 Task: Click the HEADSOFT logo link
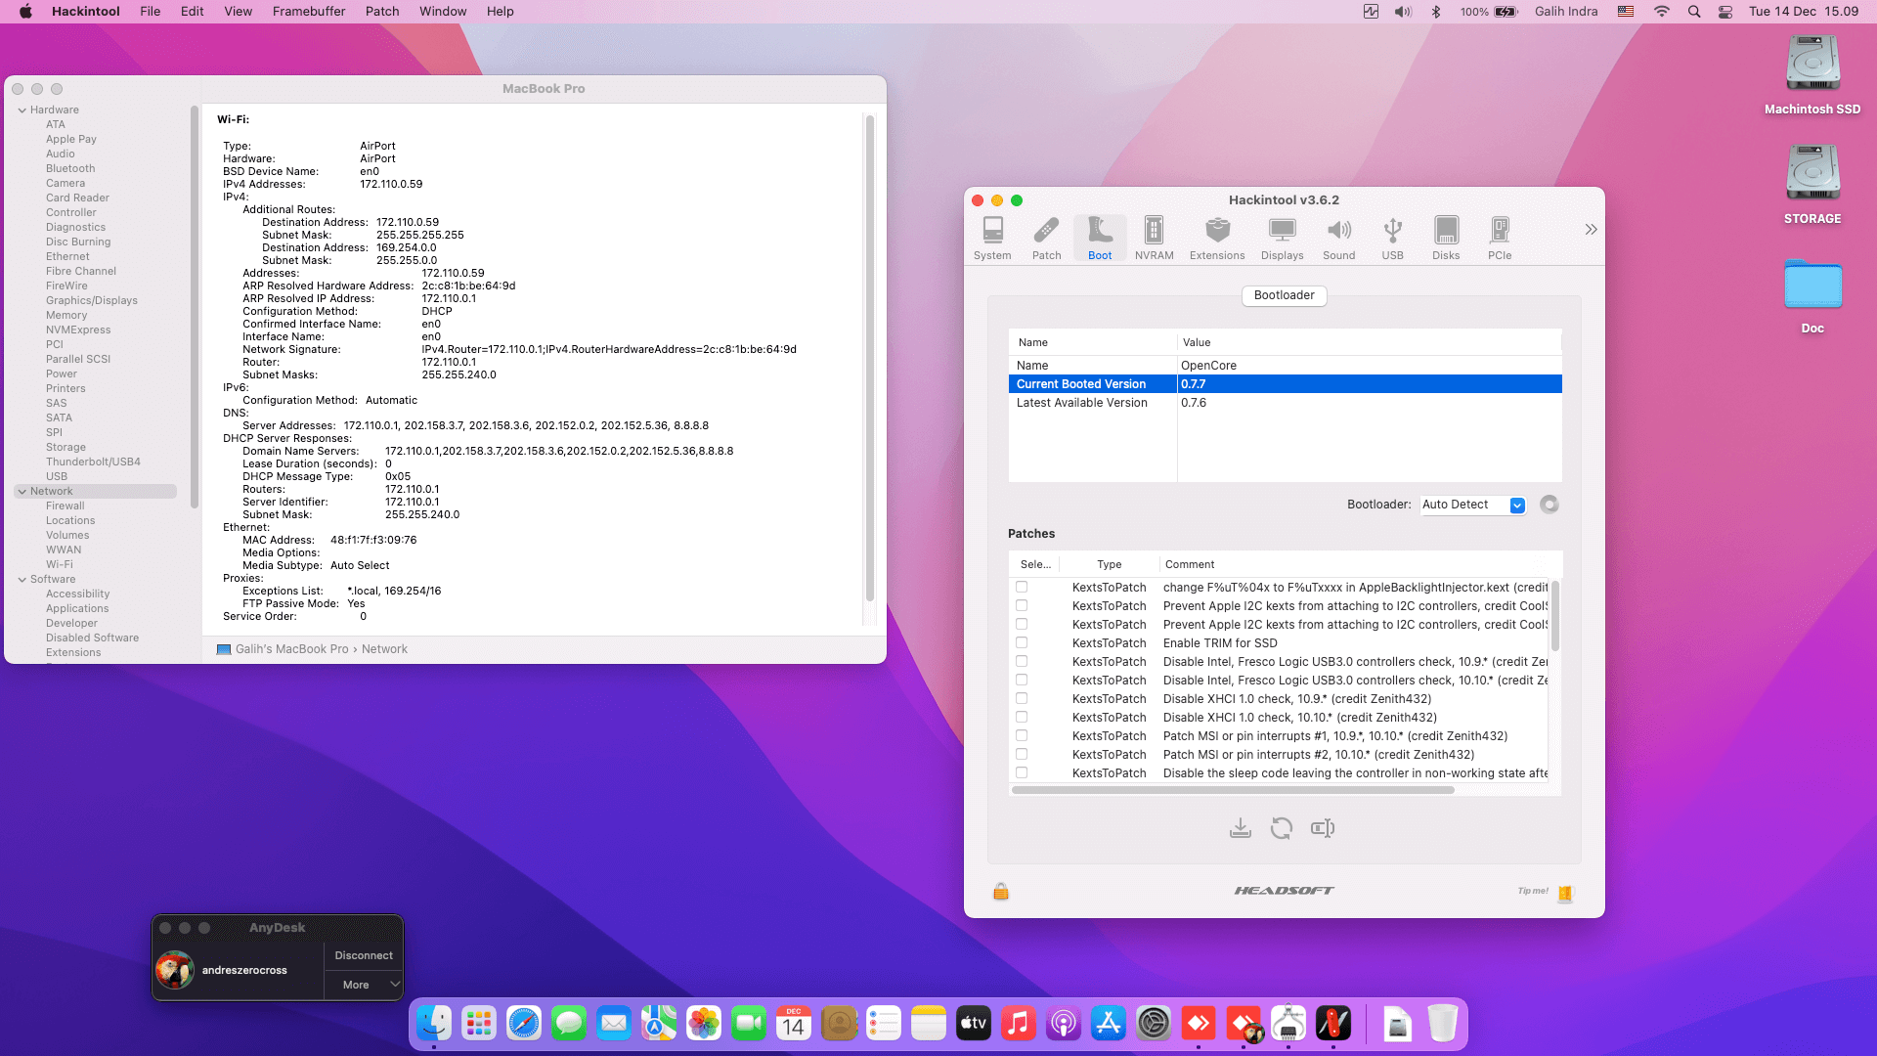pos(1284,891)
